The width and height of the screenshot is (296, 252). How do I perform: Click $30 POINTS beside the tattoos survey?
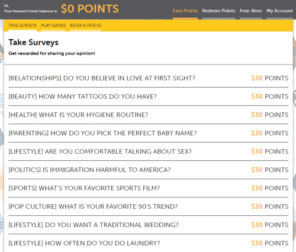pyautogui.click(x=270, y=96)
